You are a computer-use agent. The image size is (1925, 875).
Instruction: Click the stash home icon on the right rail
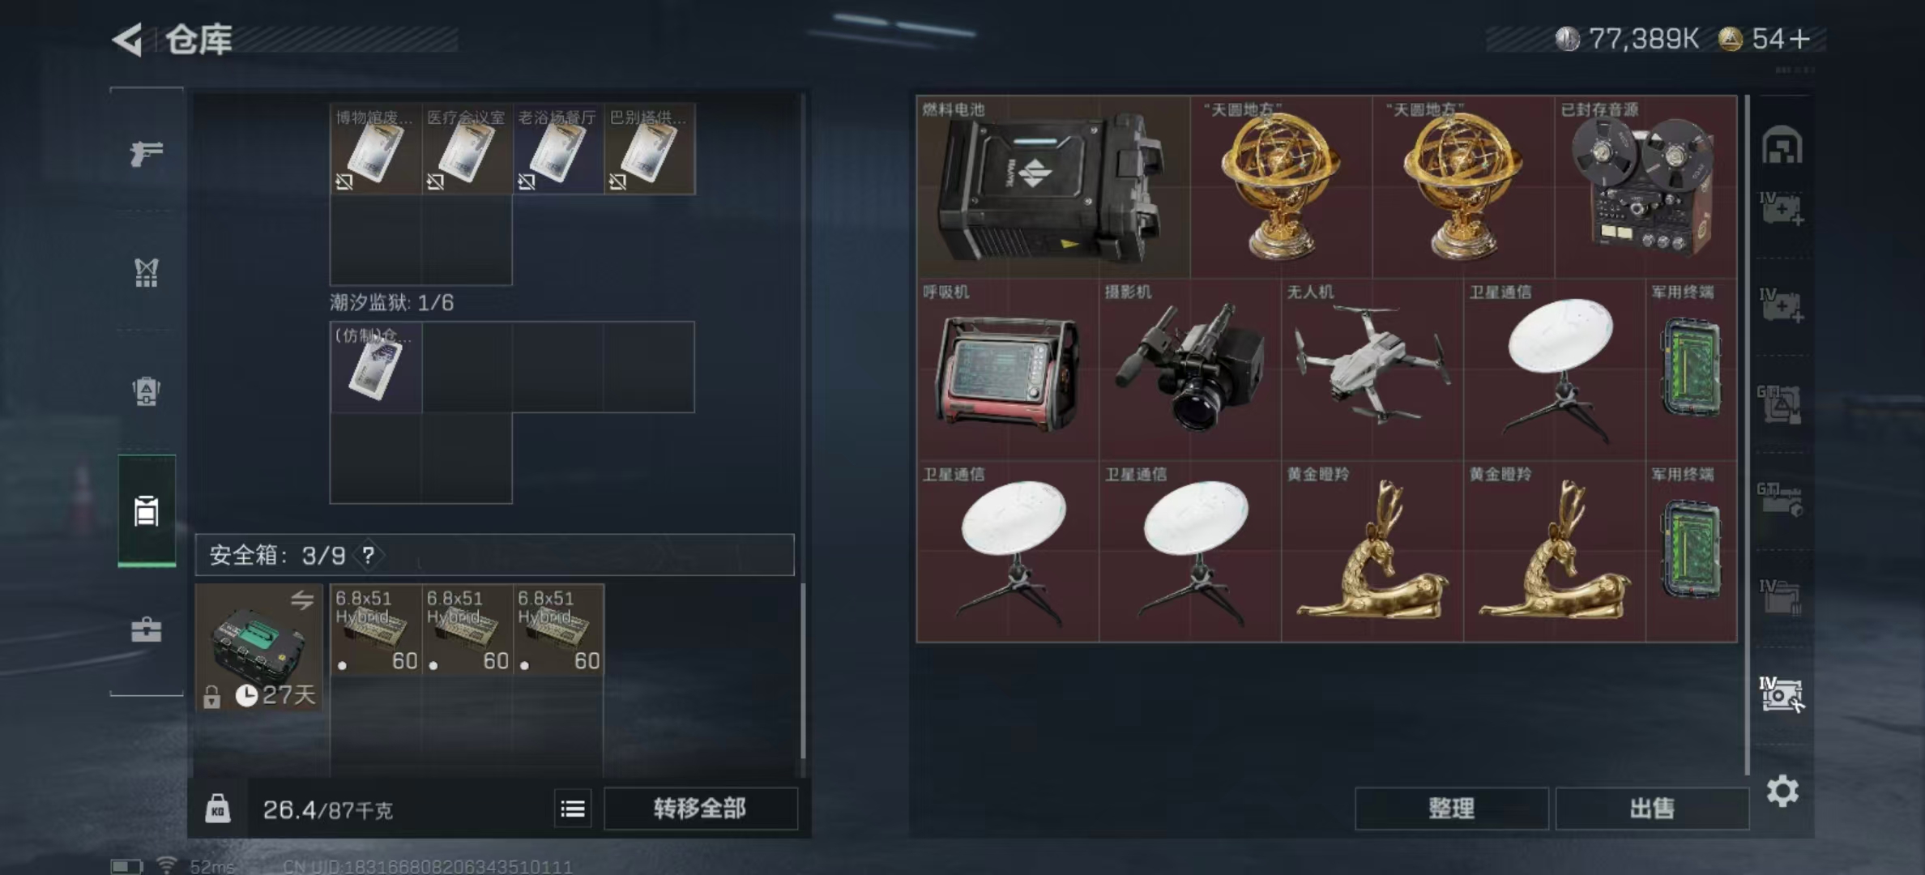1782,146
